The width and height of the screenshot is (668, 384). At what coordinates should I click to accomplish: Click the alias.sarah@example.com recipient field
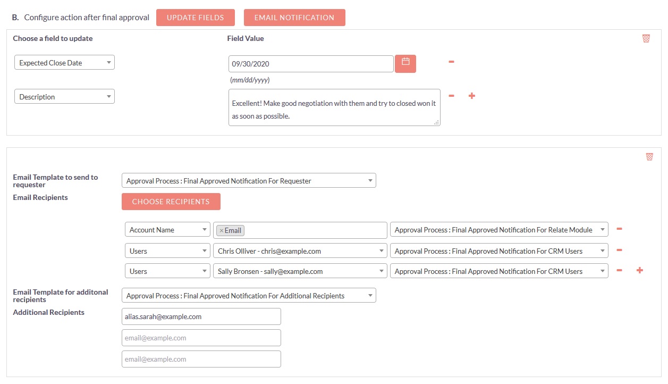[201, 316]
